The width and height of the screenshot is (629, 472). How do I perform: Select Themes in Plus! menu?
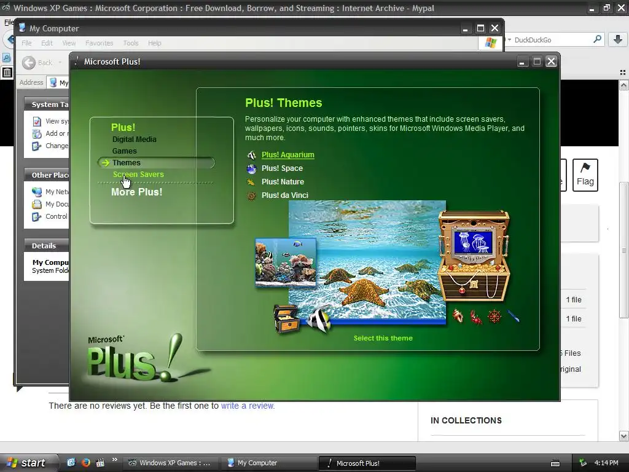click(127, 162)
